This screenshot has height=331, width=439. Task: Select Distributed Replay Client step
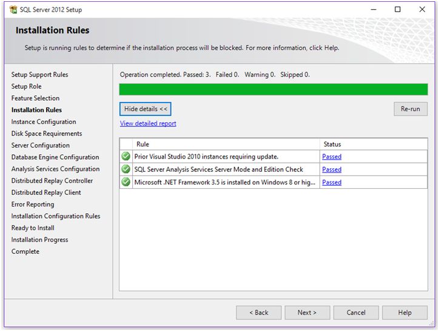(x=46, y=193)
